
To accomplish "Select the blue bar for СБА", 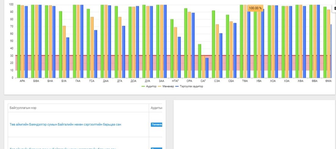I will point(235,50).
